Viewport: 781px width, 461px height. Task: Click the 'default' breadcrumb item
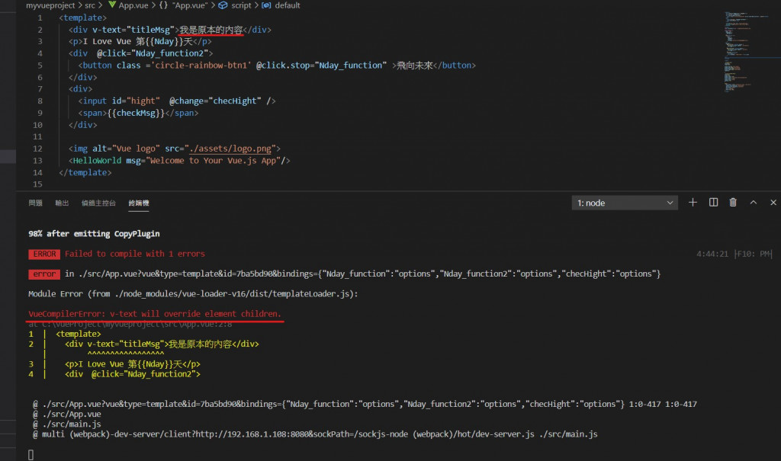point(288,5)
